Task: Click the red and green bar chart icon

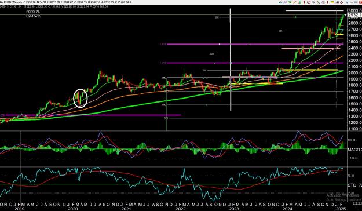Action: click(299, 2)
